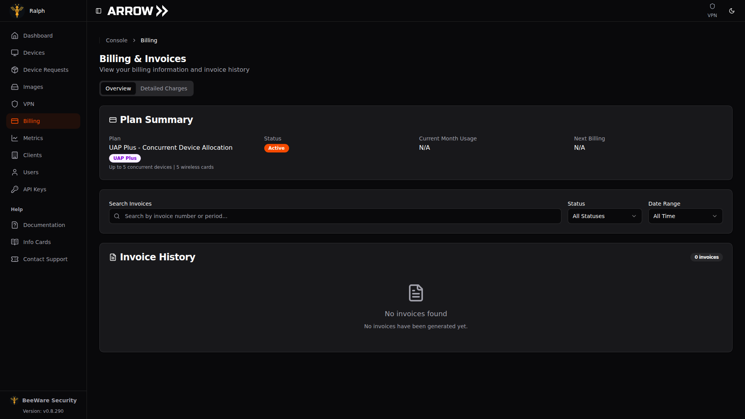
Task: Click the 0 invoices badge
Action: 707,257
